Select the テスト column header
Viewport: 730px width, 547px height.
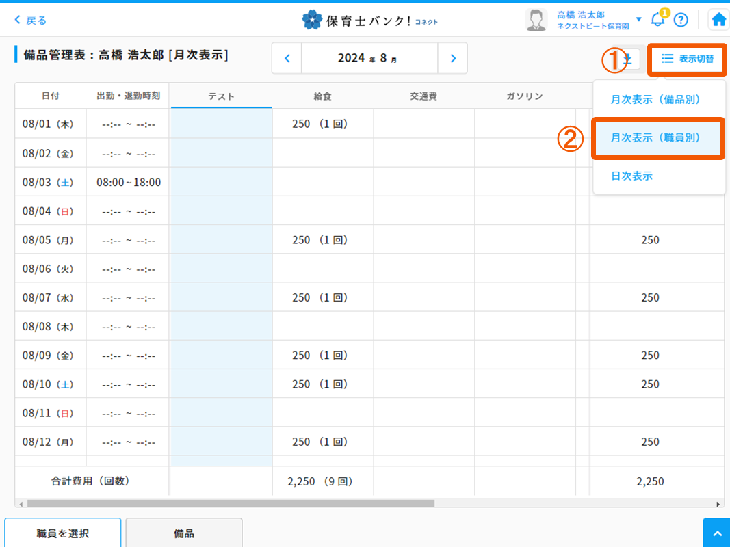(x=221, y=96)
